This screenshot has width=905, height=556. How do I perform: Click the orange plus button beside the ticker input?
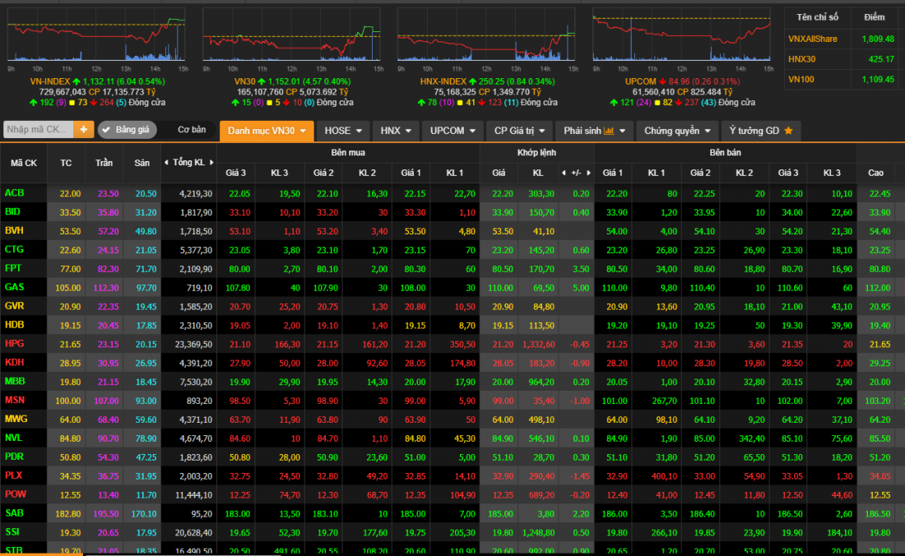point(84,130)
